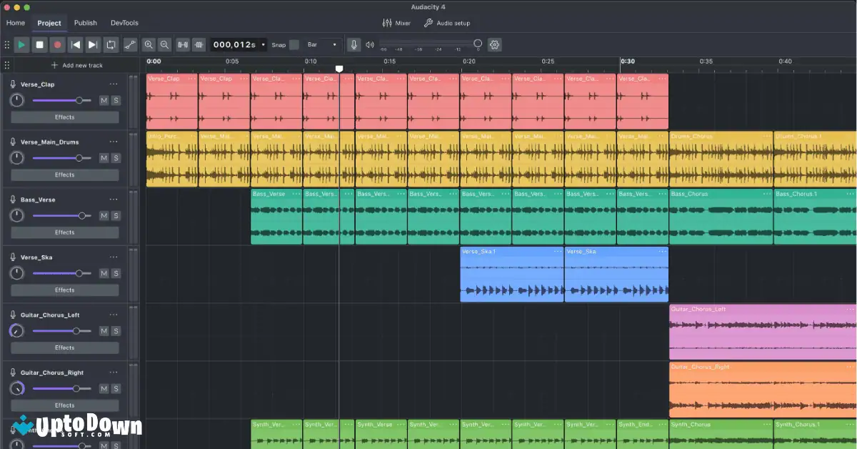This screenshot has height=449, width=857.
Task: Open Audacity preferences via the gear icon
Action: click(493, 44)
